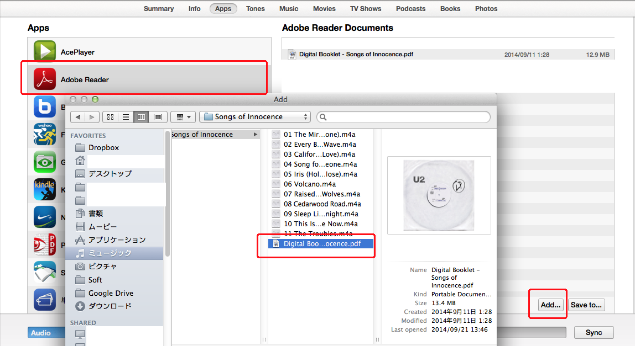Select Adobe Reader app icon
Viewport: 635px width, 346px height.
point(45,79)
